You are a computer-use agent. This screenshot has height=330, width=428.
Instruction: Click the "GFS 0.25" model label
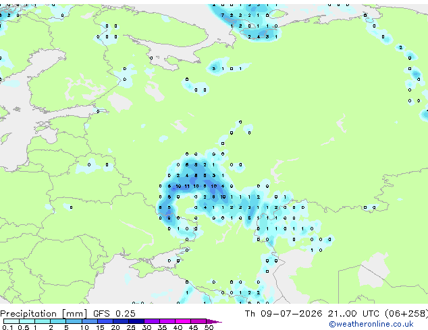pyautogui.click(x=114, y=314)
